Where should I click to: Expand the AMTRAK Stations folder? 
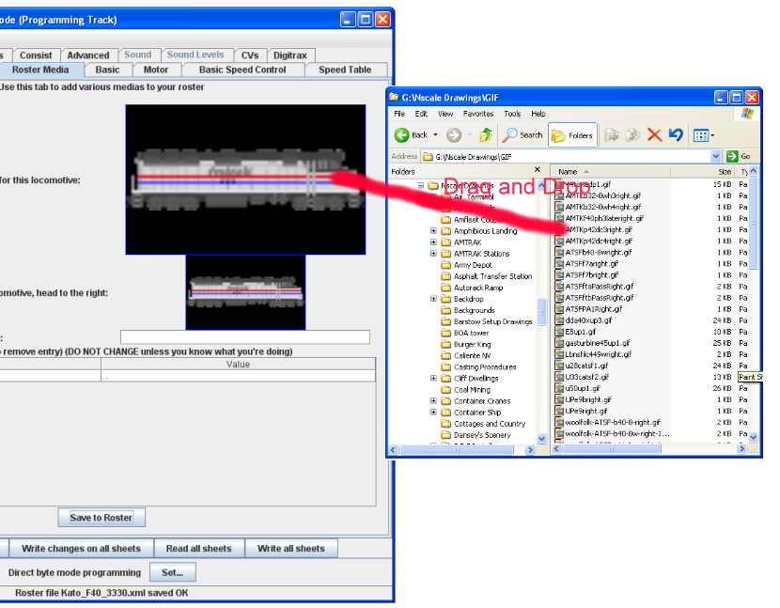pos(433,254)
